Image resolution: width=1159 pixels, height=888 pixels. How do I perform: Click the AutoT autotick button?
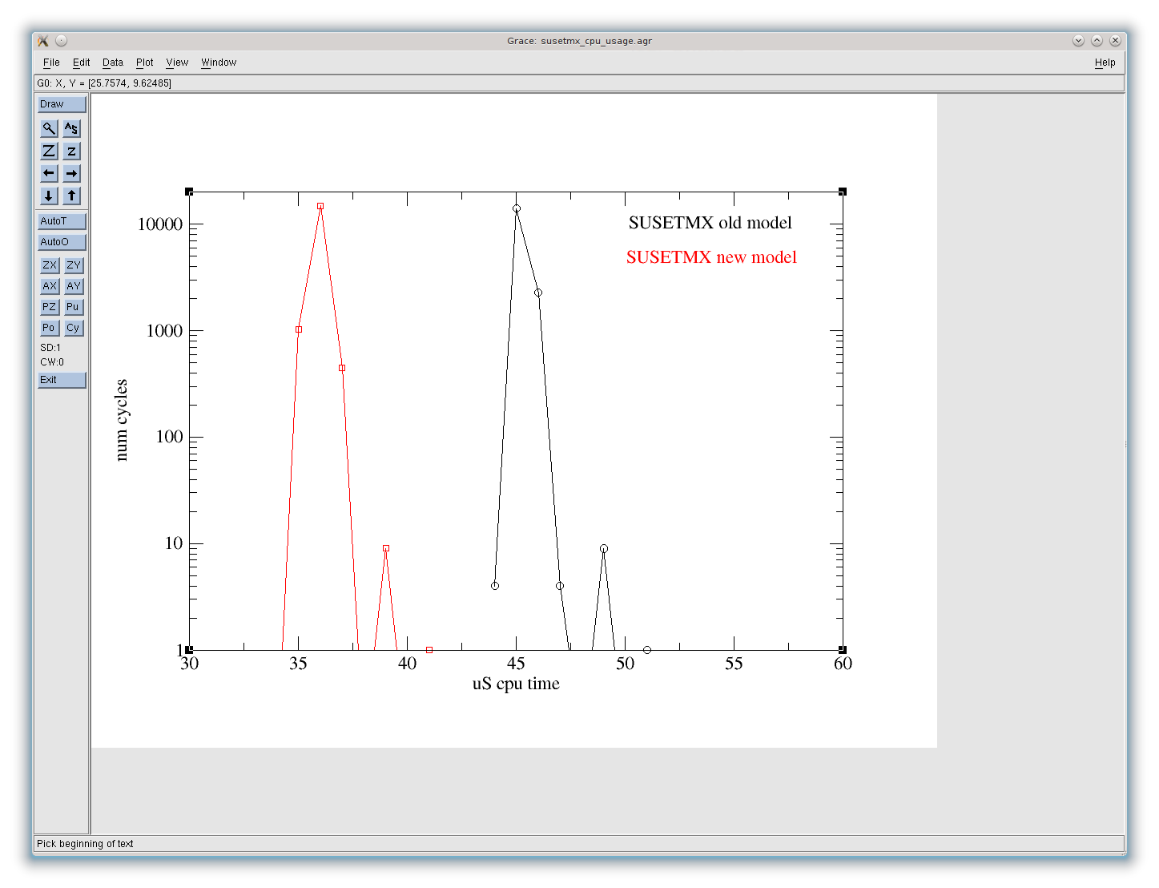pyautogui.click(x=62, y=221)
